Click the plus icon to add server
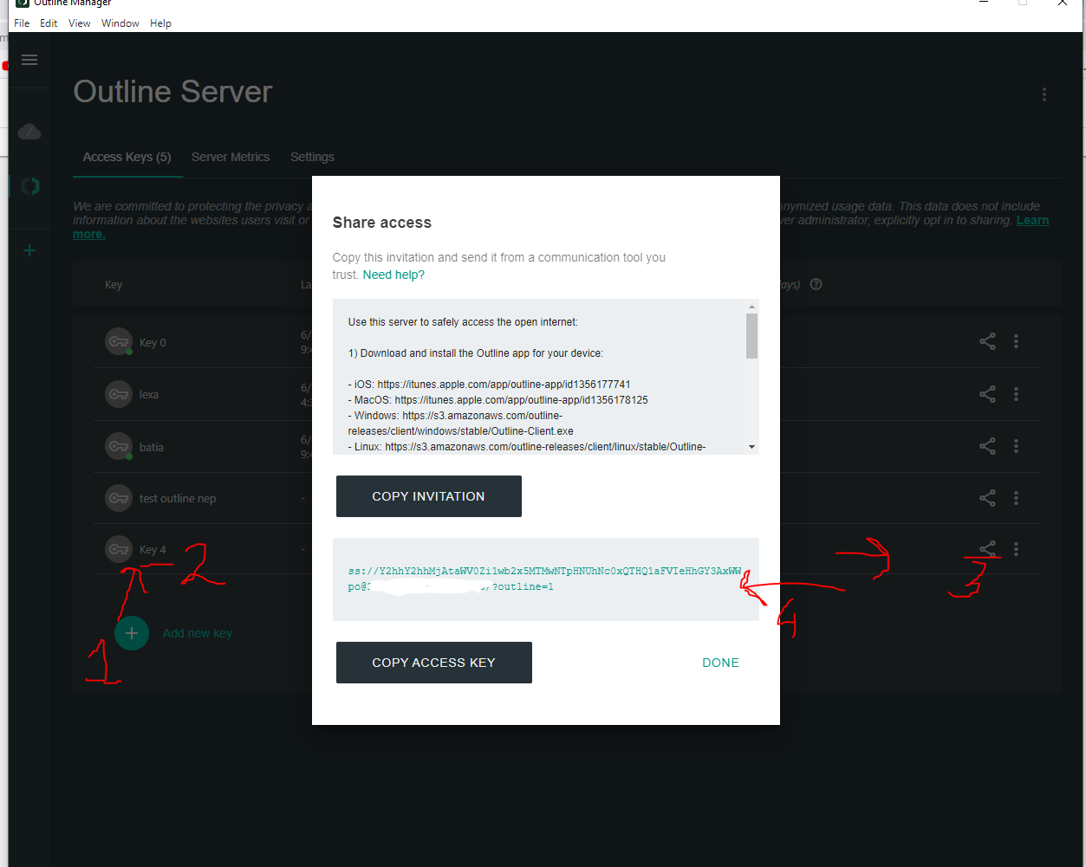Image resolution: width=1086 pixels, height=867 pixels. [x=29, y=250]
